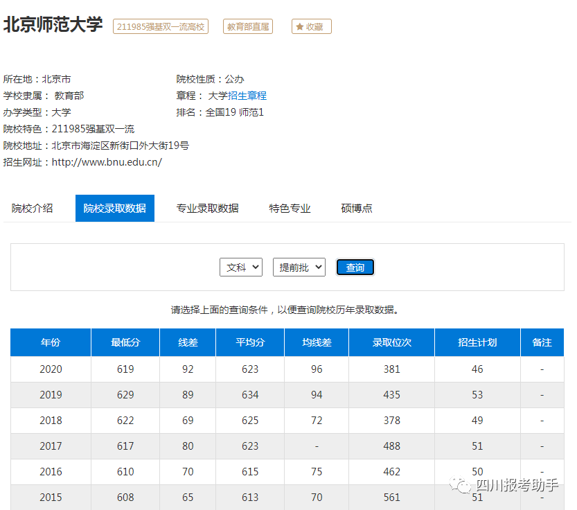The width and height of the screenshot is (577, 510).
Task: Click admission rank 561 in 2015 row
Action: [391, 498]
